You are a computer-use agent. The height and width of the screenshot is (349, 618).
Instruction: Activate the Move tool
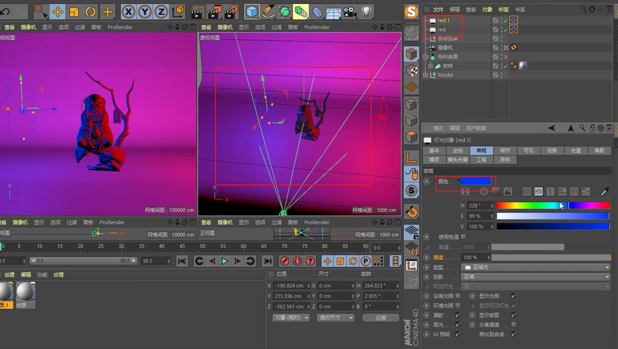pos(57,12)
